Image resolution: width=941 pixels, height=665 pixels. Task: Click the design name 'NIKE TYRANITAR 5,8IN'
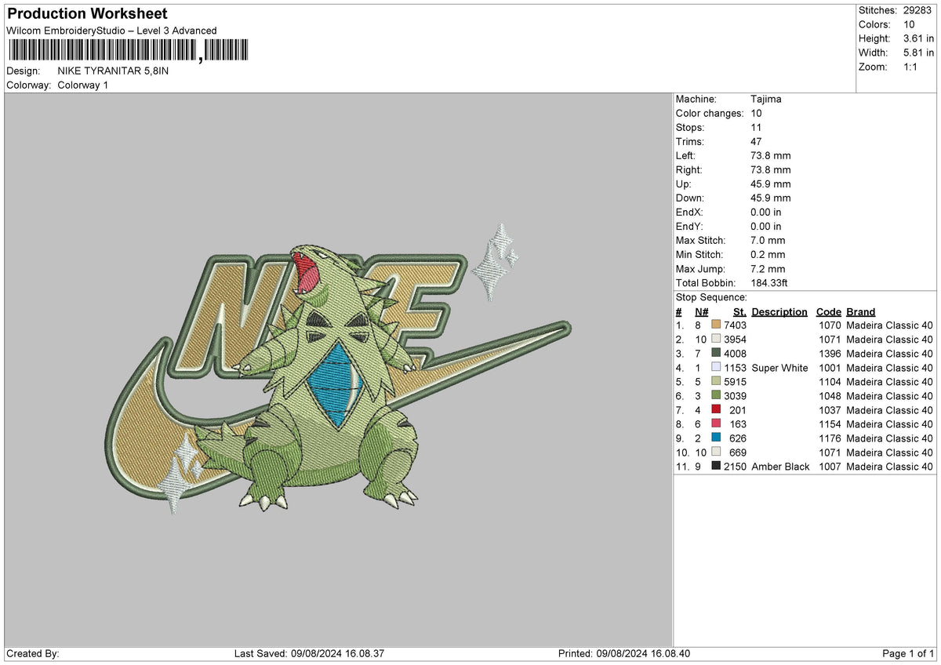[x=113, y=71]
